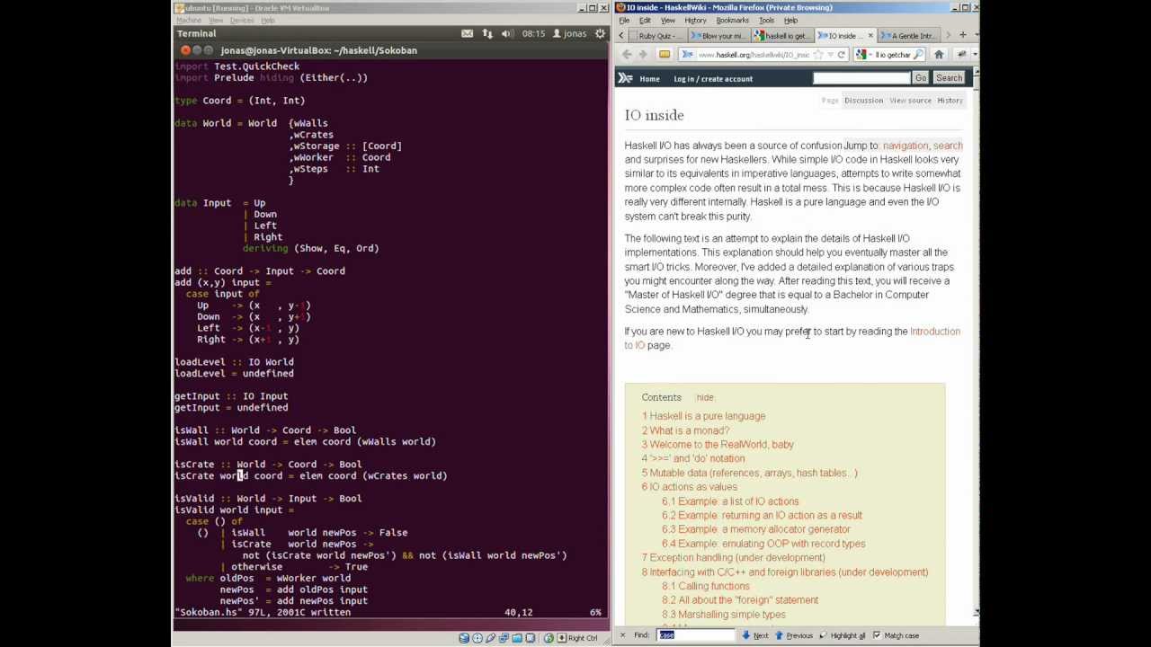1151x647 pixels.
Task: Open the Introduction to IO link
Action: click(x=935, y=332)
